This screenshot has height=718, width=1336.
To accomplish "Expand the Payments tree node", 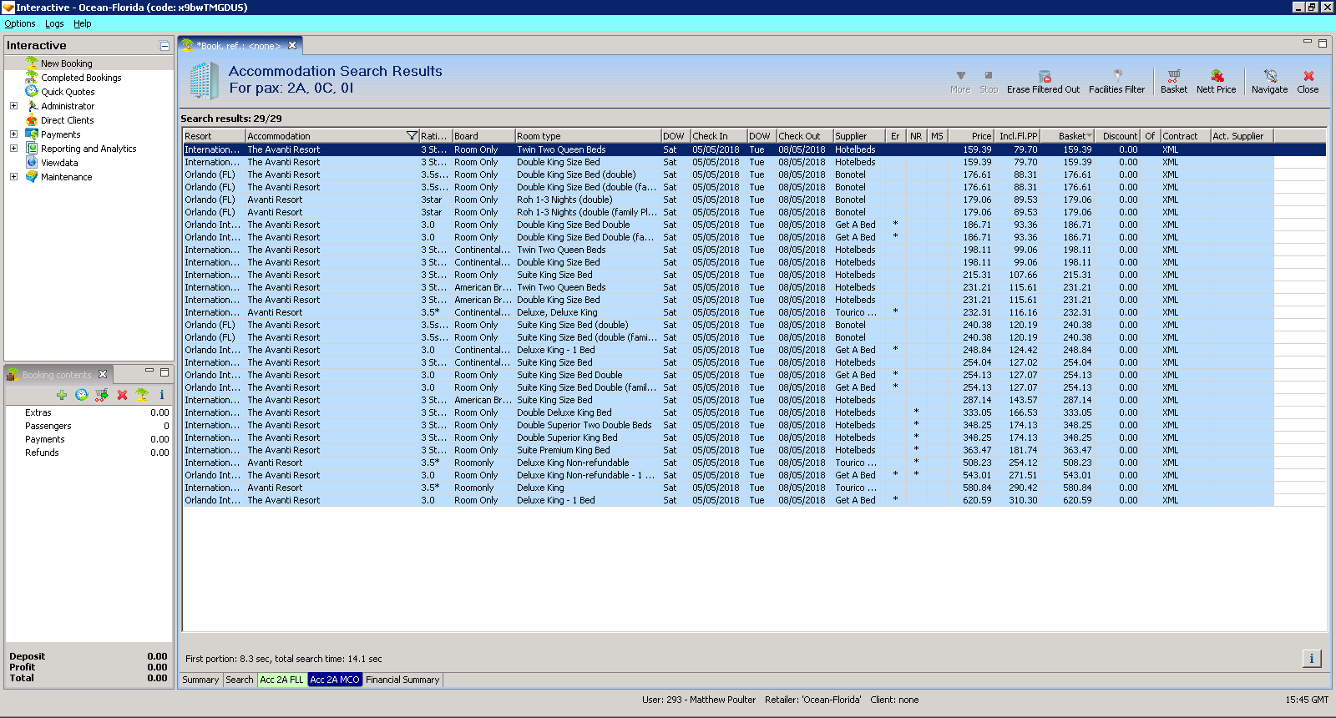I will click(x=13, y=134).
